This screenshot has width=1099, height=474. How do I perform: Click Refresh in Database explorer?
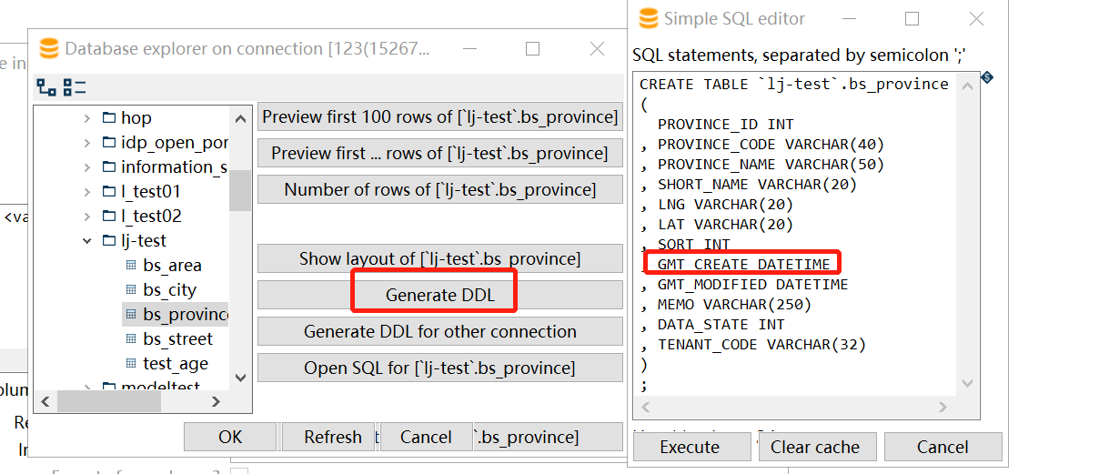[x=328, y=437]
